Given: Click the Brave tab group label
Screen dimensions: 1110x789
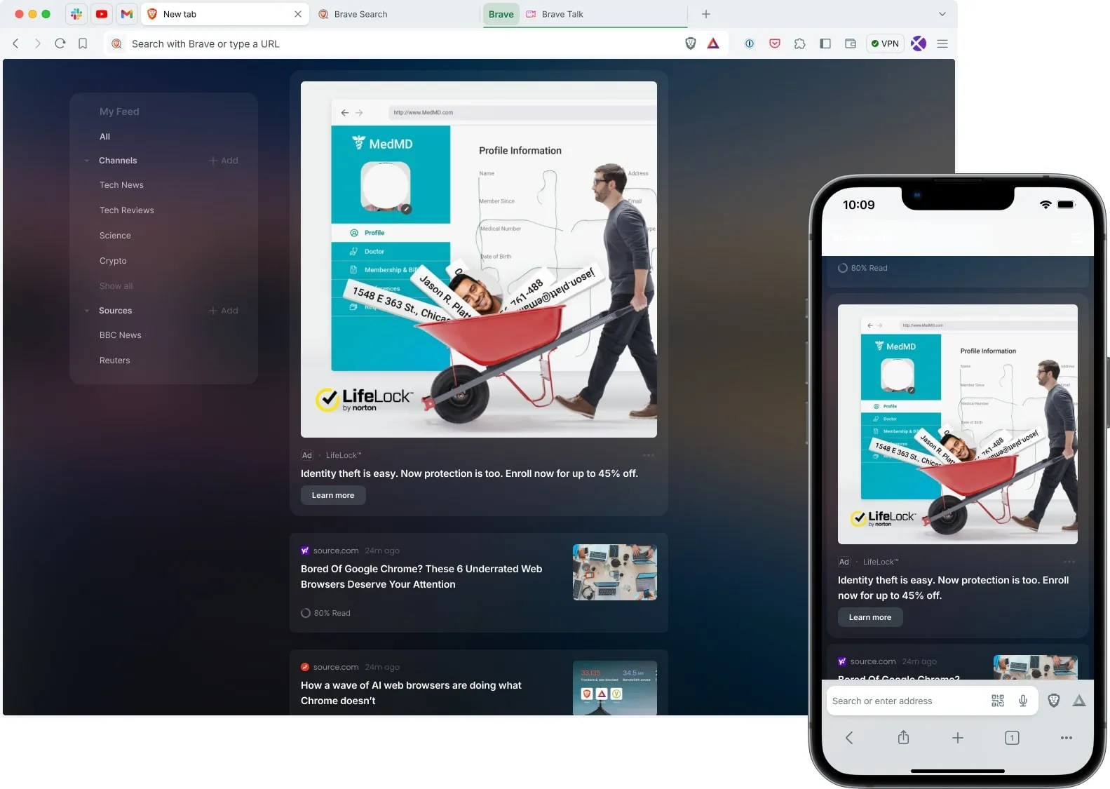Looking at the screenshot, I should tap(501, 14).
